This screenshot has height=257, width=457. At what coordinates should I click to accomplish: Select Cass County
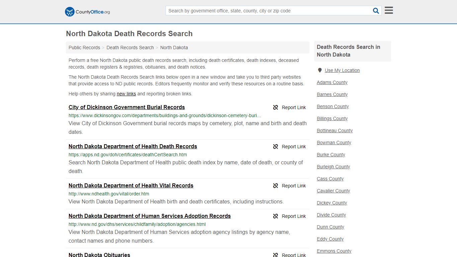pos(330,179)
